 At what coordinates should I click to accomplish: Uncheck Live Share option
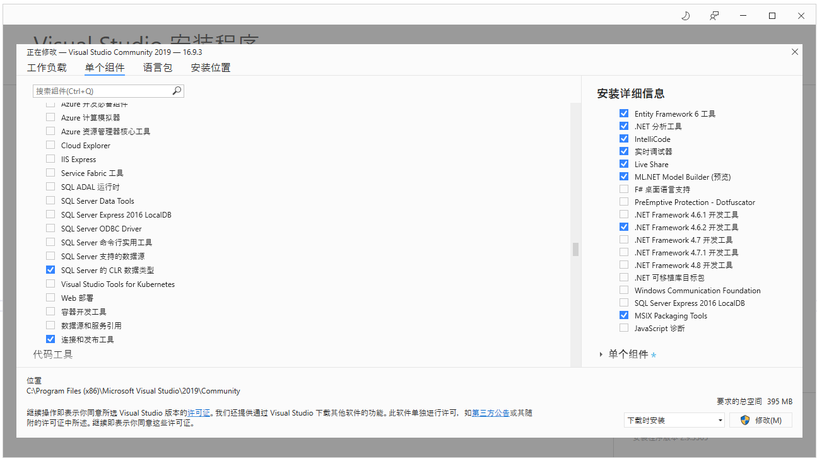624,164
